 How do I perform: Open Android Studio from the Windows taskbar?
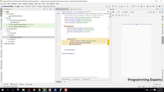[45, 90]
